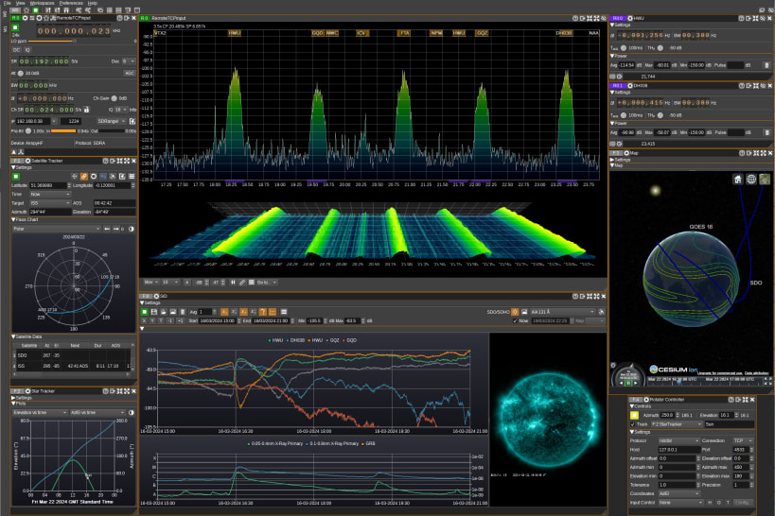Screen dimensions: 775x516
Task: Toggle the Now checkbox in SID
Action: pyautogui.click(x=515, y=321)
